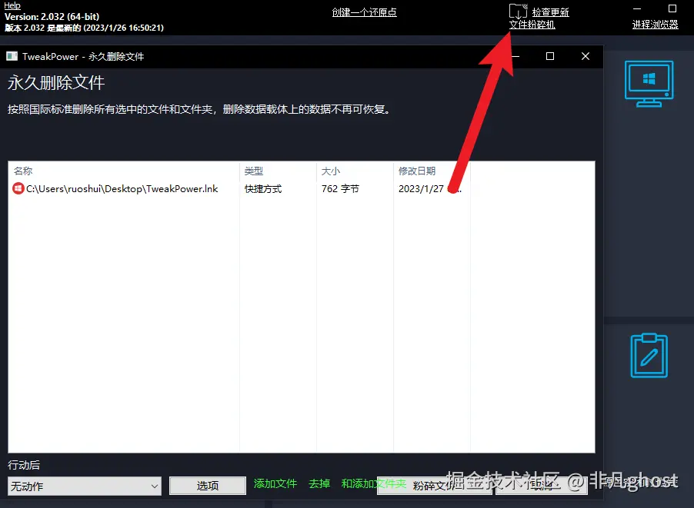Open the 进程浏览器 process browser

click(653, 23)
